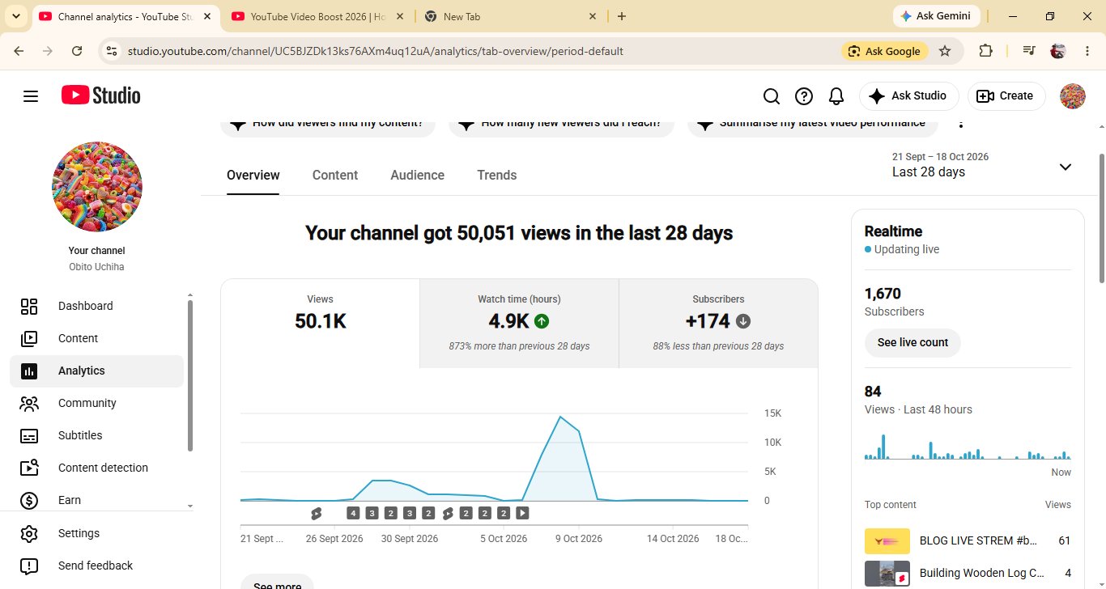Open the YouTube Studio hamburger menu
Viewport: 1106px width, 589px height.
coord(31,96)
